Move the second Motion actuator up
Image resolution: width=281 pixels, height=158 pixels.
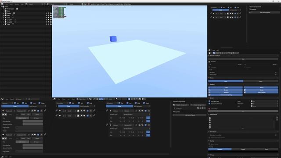click(x=140, y=125)
